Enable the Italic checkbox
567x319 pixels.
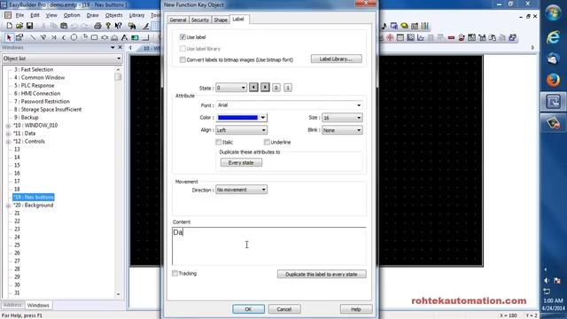click(219, 142)
